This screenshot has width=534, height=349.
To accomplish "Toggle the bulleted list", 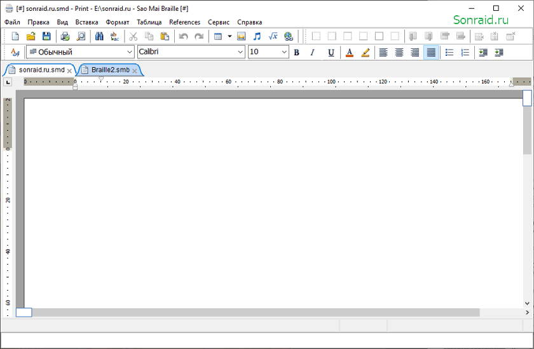I will click(x=449, y=52).
